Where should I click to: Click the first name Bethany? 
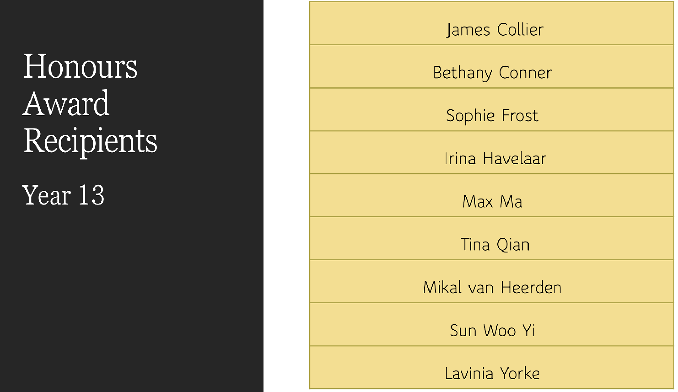pos(462,73)
